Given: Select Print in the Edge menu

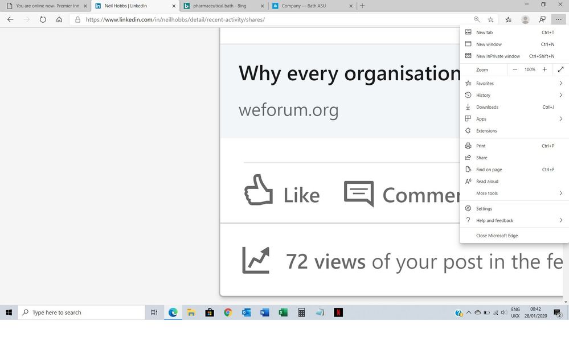Looking at the screenshot, I should [514, 146].
